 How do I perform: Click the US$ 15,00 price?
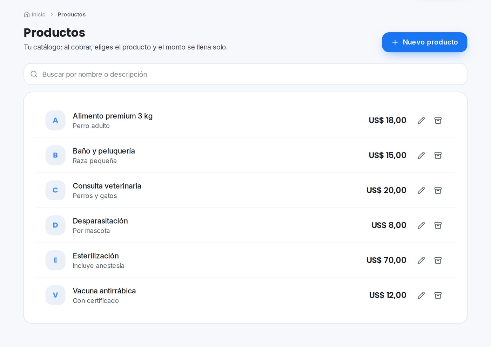(388, 155)
